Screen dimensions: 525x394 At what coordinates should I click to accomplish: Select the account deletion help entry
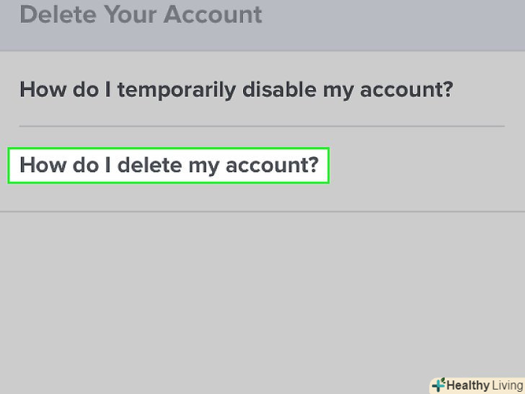coord(169,165)
